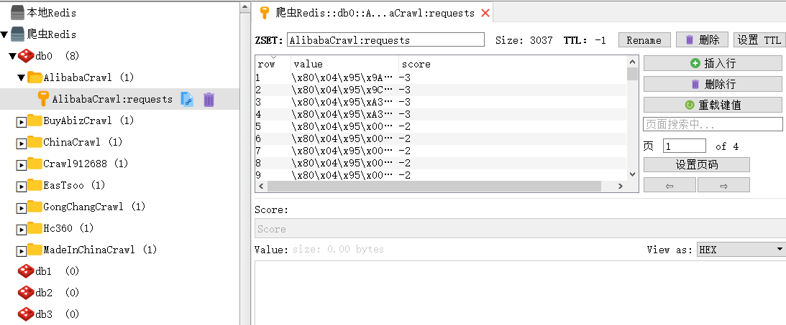Click the db1 database icon
This screenshot has width=786, height=325.
(26, 270)
